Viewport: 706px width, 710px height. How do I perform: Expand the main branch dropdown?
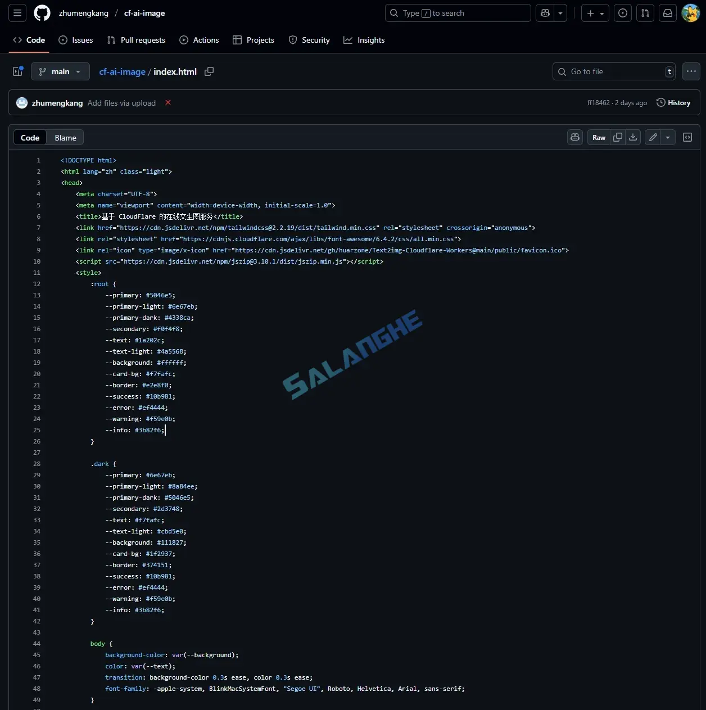(x=60, y=71)
